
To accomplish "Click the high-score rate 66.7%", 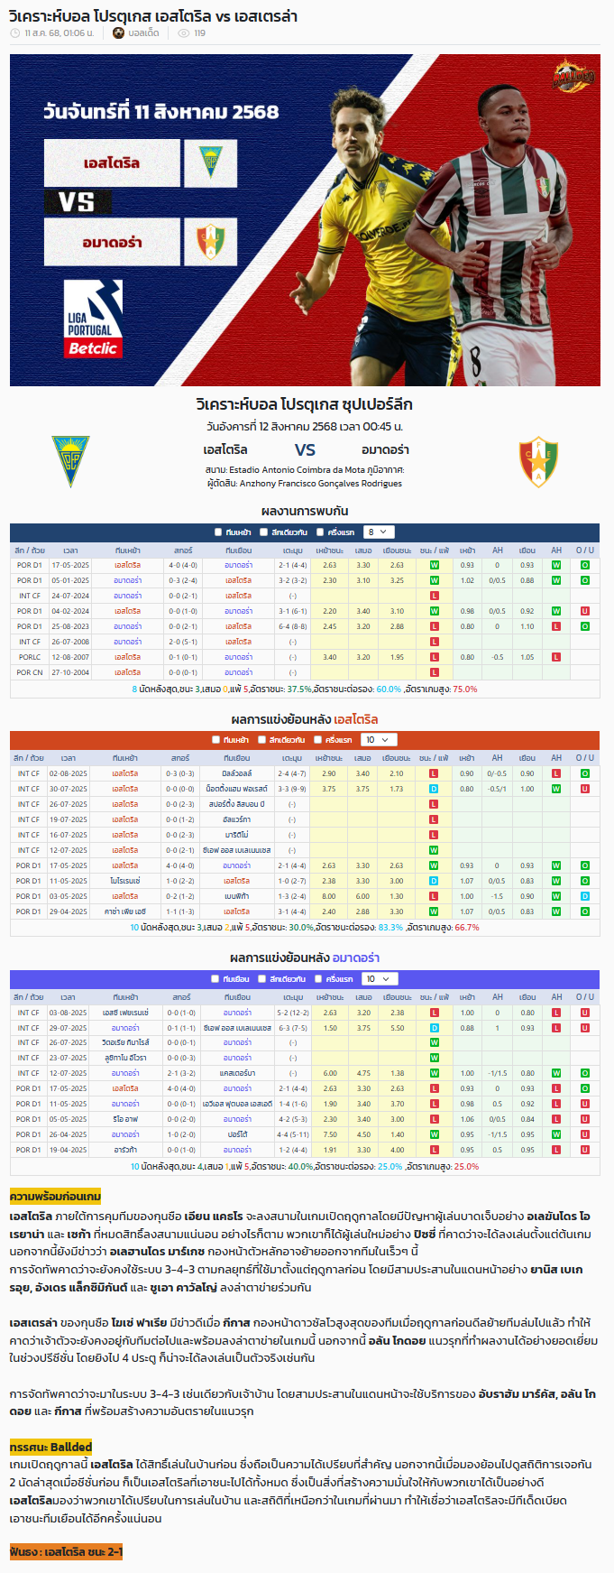I will (467, 928).
